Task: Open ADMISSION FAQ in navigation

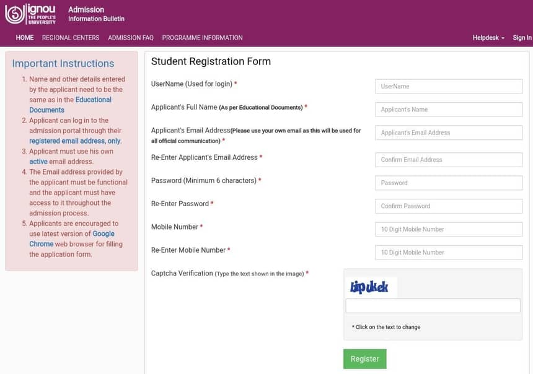Action: (131, 38)
